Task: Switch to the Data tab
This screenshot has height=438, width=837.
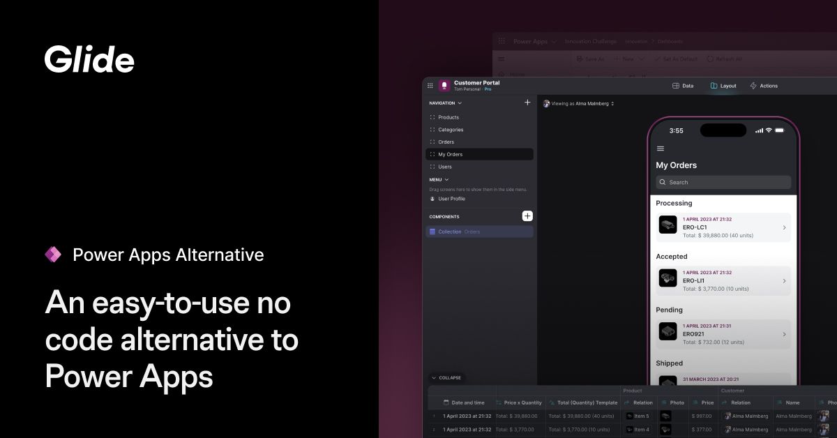Action: pyautogui.click(x=683, y=86)
